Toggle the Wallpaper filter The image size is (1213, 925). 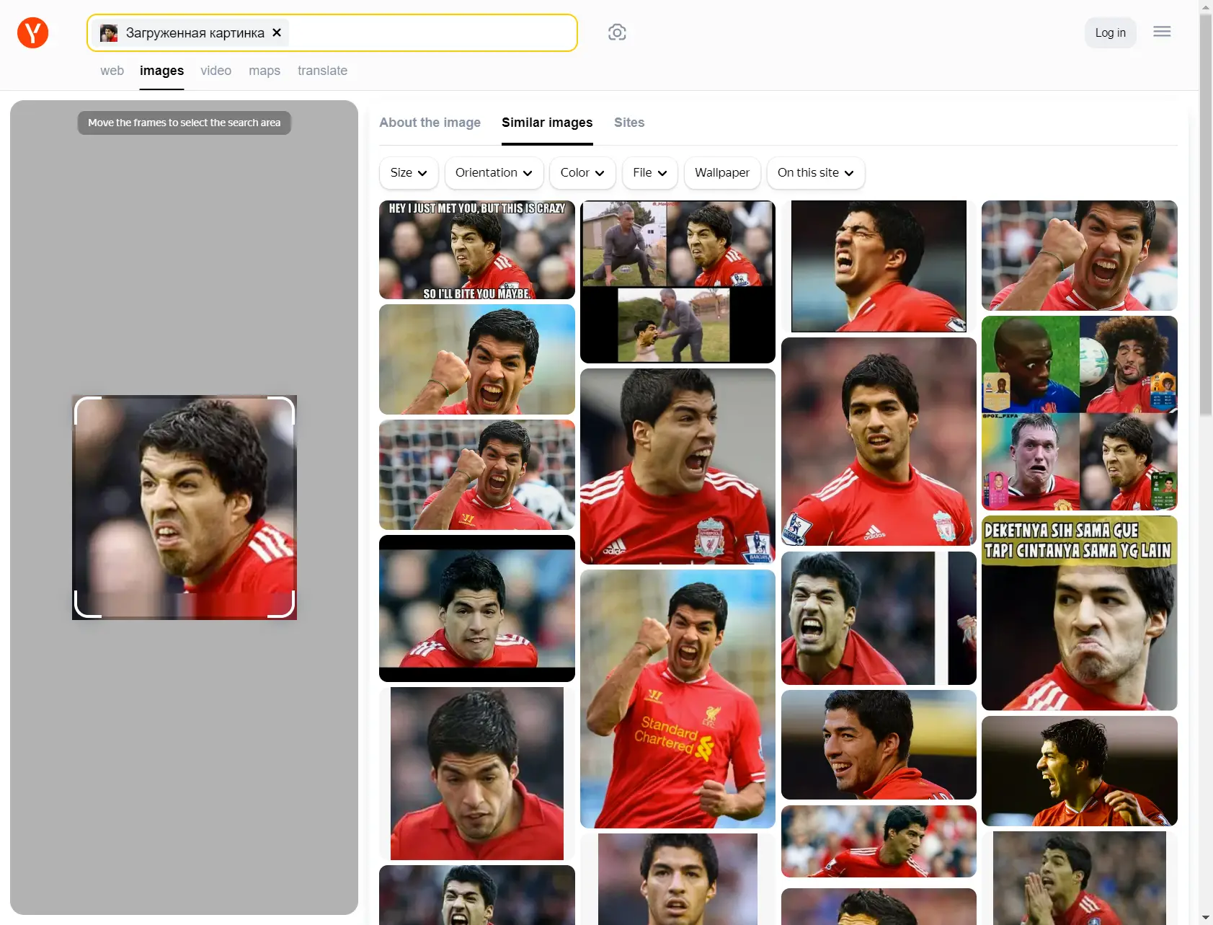721,173
